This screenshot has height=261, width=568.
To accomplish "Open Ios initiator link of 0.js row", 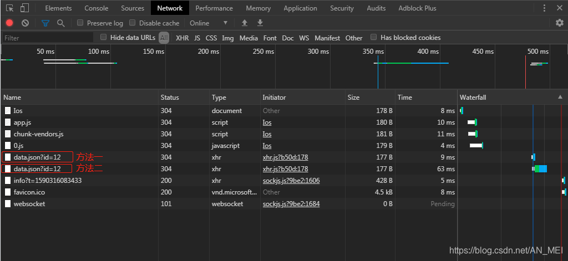I will [267, 146].
